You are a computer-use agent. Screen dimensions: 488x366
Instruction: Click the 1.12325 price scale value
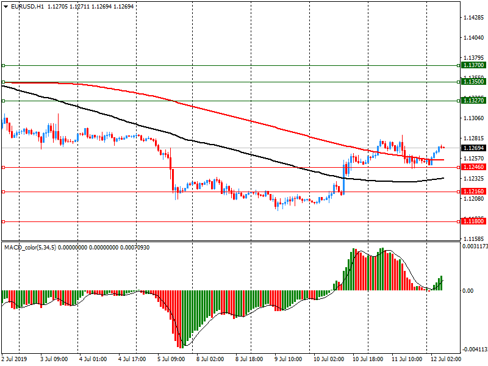click(474, 178)
